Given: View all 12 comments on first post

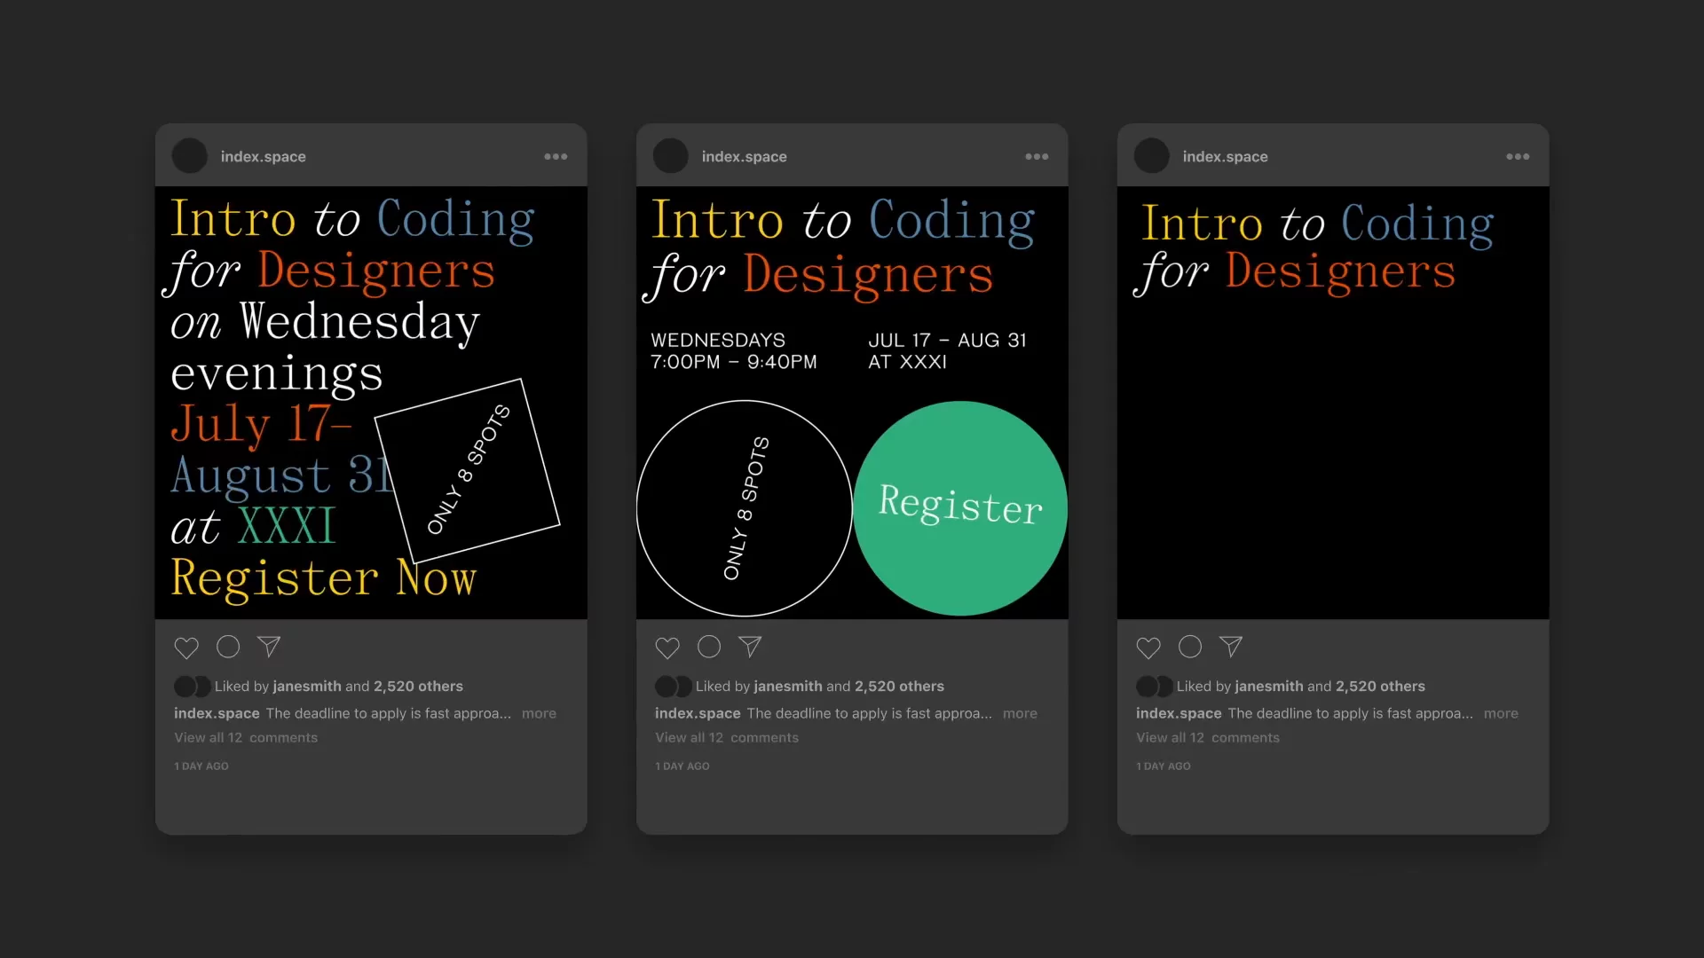Looking at the screenshot, I should 246,738.
